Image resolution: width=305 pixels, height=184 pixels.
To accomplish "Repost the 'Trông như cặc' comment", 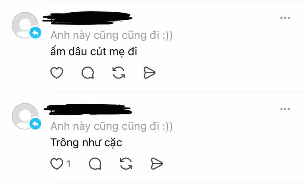I will [x=126, y=163].
